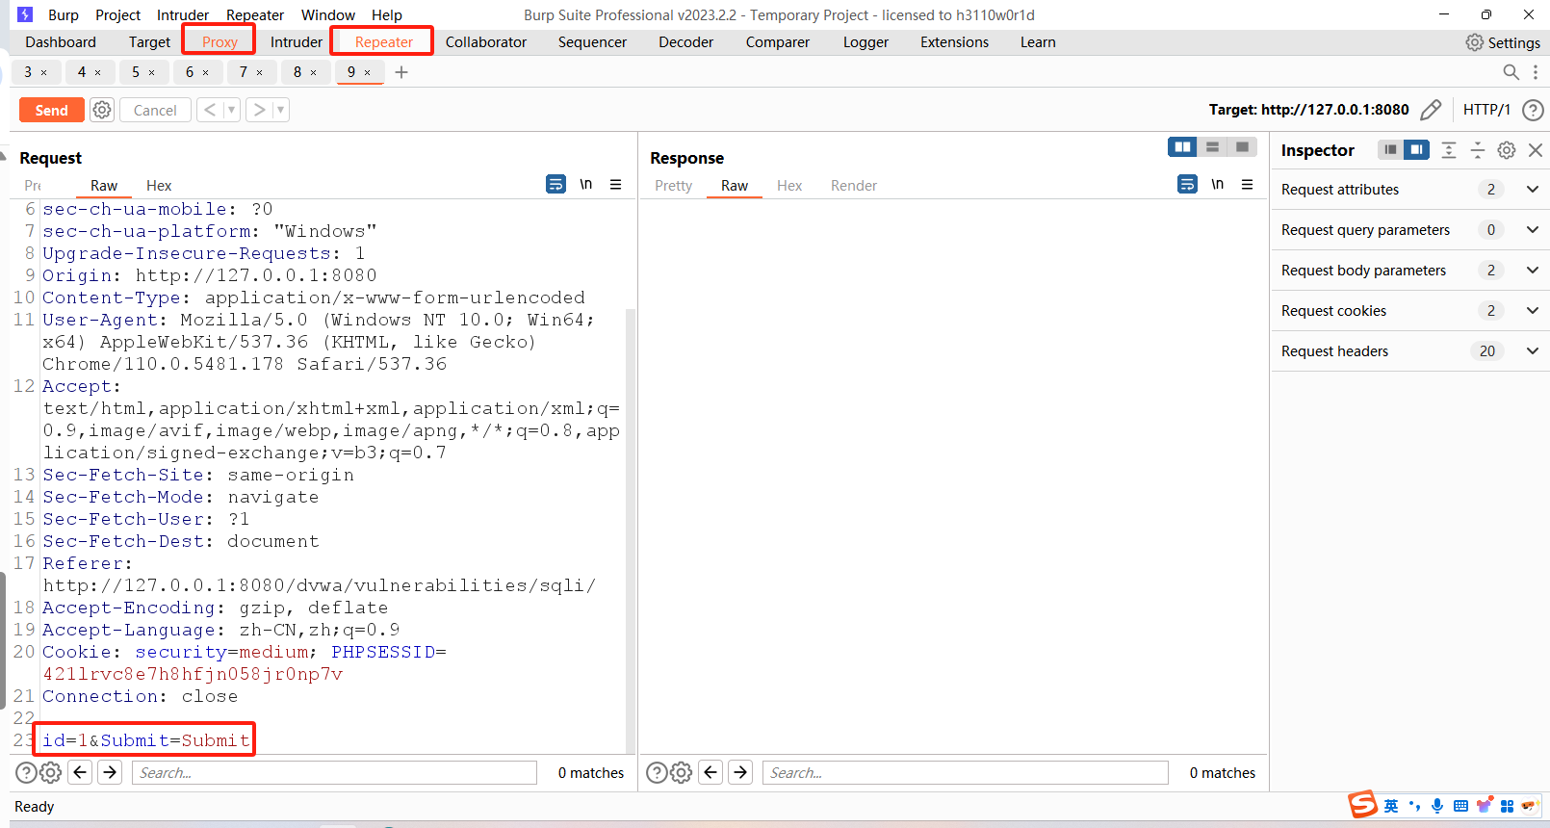Screen dimensions: 1550x828
Task: Select side-by-side request/response layout
Action: coord(1182,146)
